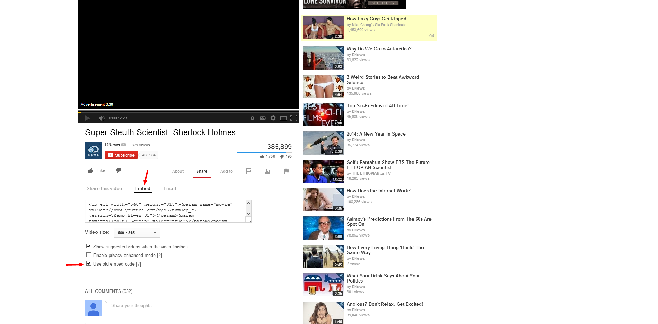Click Mike Chang's Six Pack Shortcuts channel link
Screen dimensions: 658x324
pos(379,25)
